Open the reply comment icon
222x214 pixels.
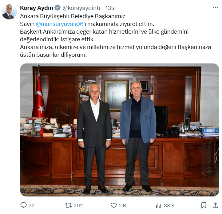(x=23, y=205)
